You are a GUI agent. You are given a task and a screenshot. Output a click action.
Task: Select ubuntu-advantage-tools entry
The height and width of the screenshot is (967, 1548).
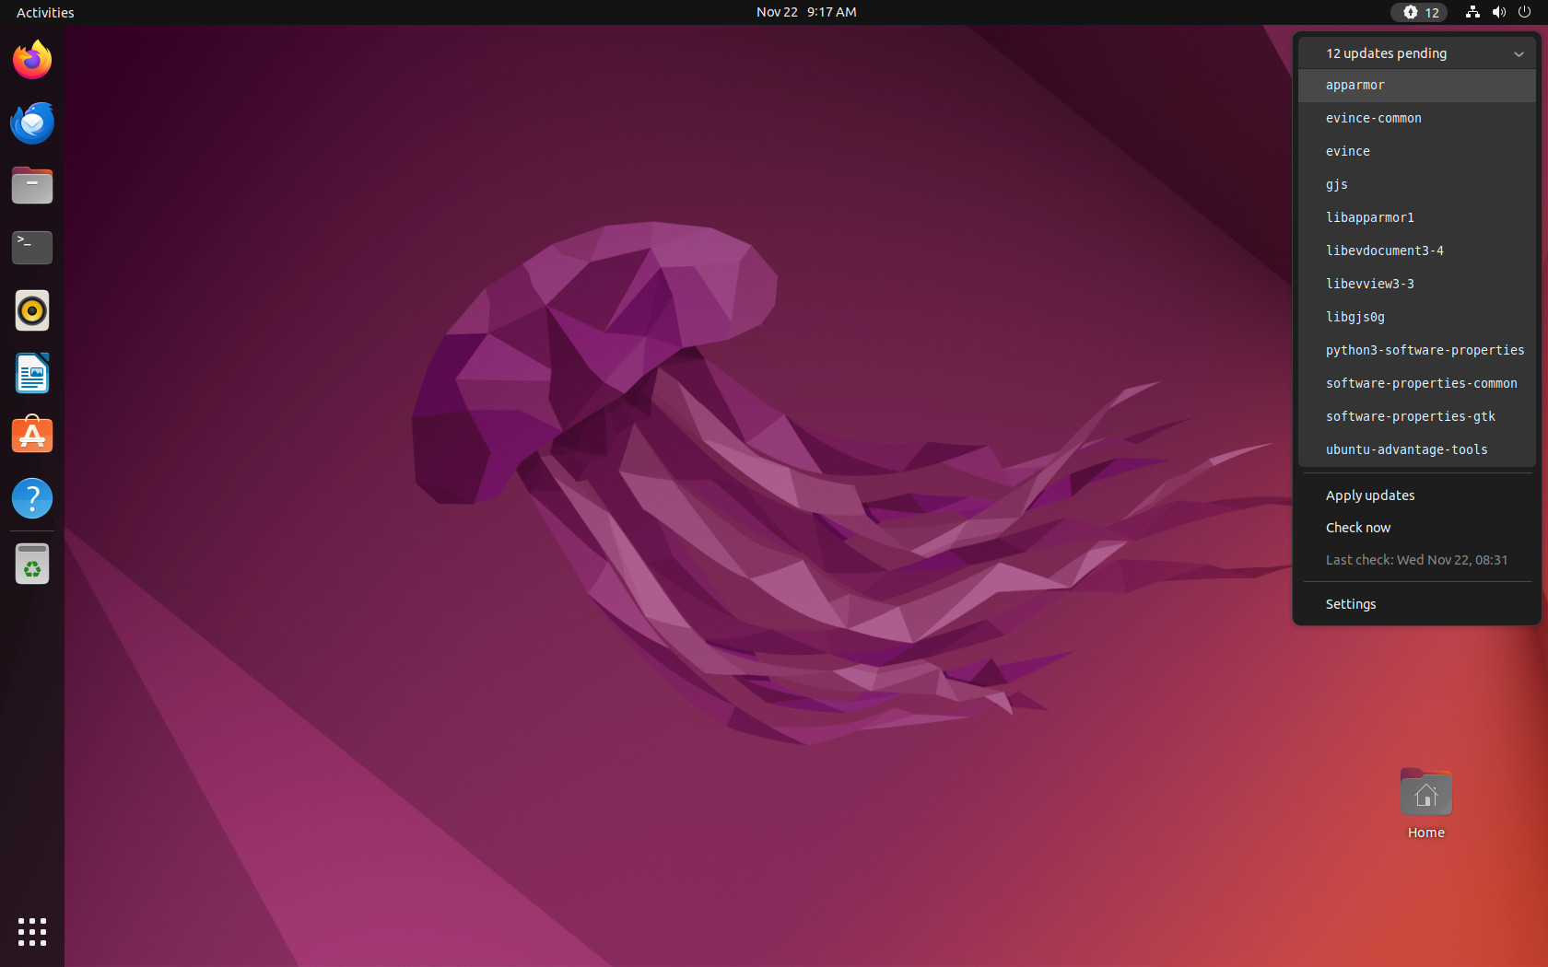pos(1417,449)
